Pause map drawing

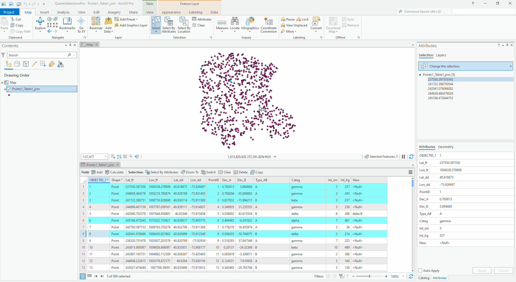(404, 157)
